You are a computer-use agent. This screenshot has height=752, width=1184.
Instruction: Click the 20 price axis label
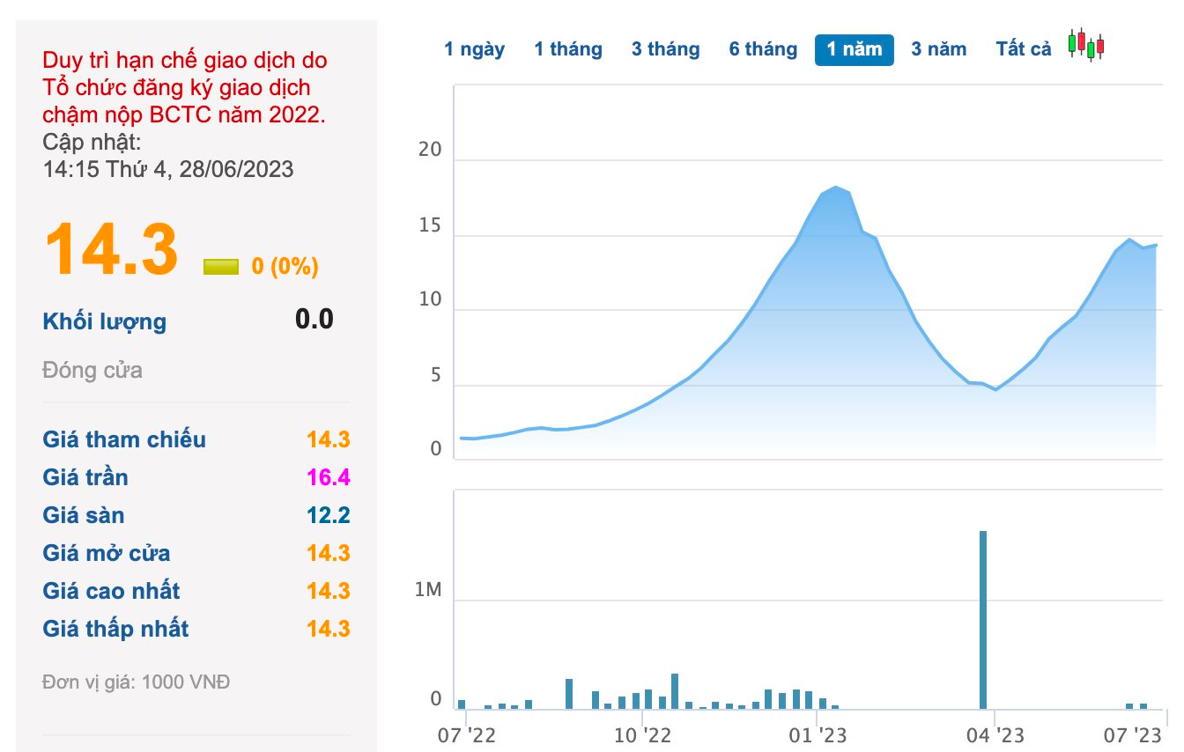(430, 150)
